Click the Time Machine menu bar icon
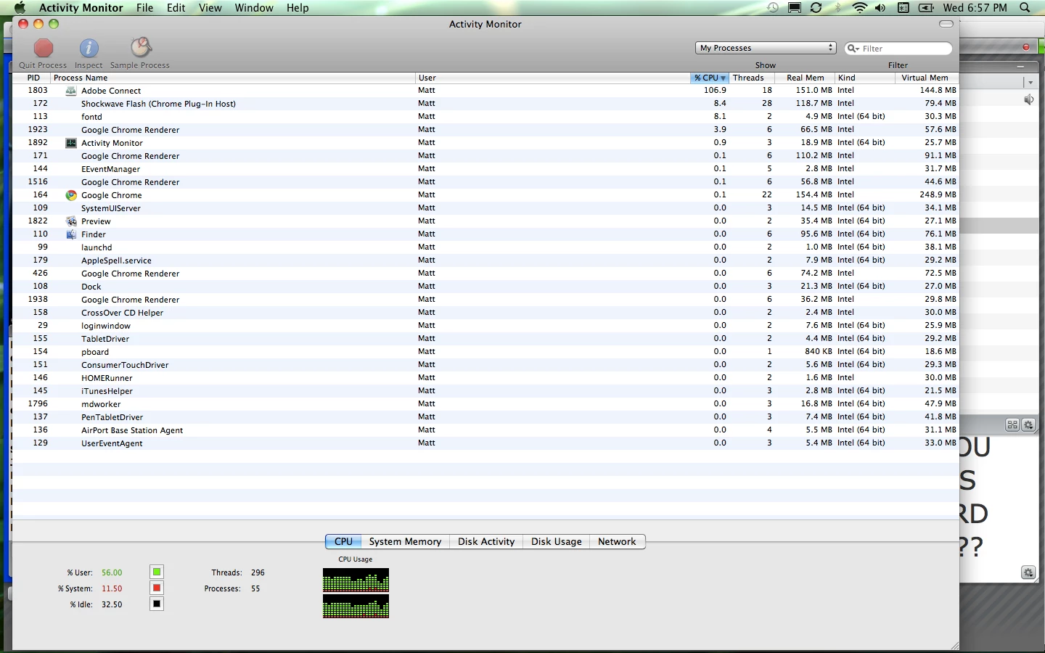Screen dimensions: 1045x653 [x=773, y=7]
